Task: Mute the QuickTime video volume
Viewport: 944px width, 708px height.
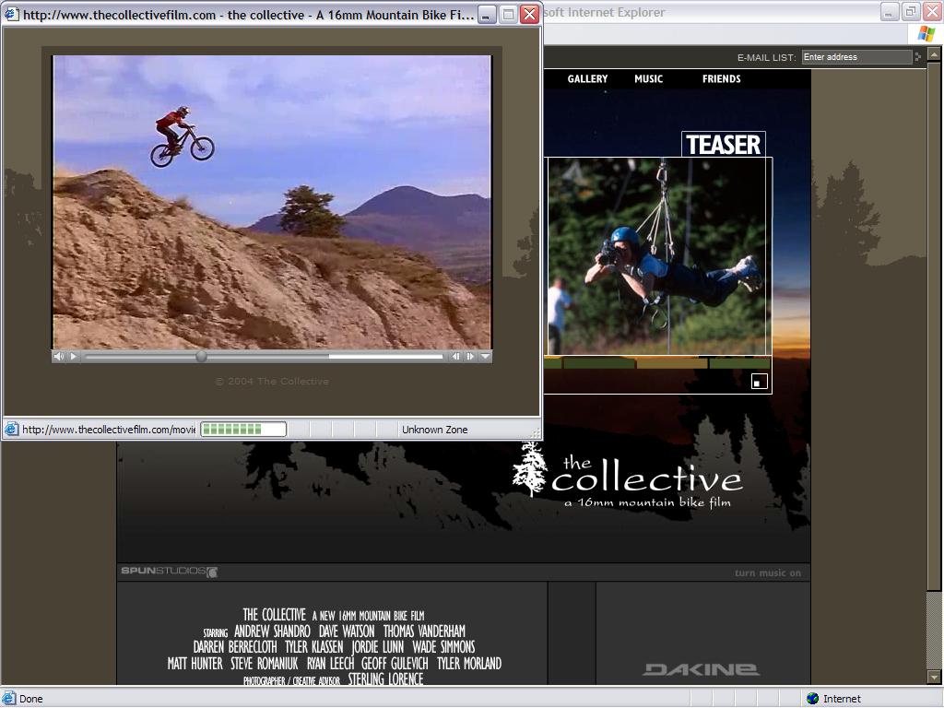Action: pyautogui.click(x=58, y=357)
